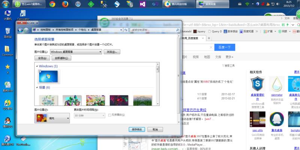Image resolution: width=300 pixels, height=150 pixels.
Task: Select the green grass 场景 wallpaper thumbnail
Action: [x=142, y=100]
